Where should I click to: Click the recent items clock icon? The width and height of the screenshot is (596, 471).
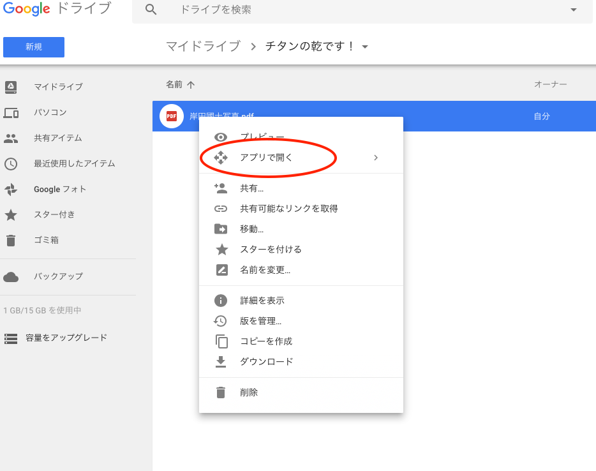click(11, 163)
